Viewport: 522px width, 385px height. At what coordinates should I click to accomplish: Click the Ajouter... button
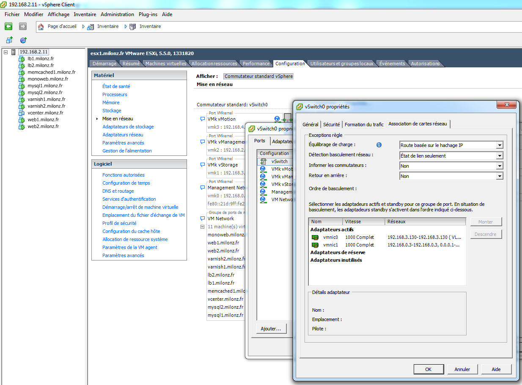click(x=271, y=329)
